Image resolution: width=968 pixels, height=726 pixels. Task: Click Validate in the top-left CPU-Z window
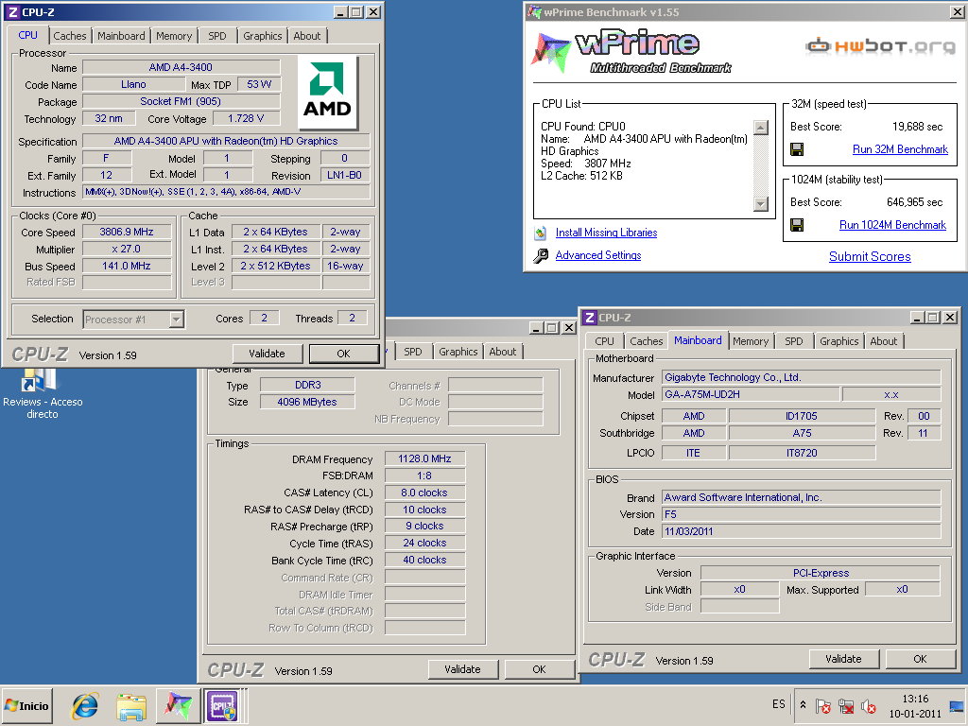click(x=268, y=354)
